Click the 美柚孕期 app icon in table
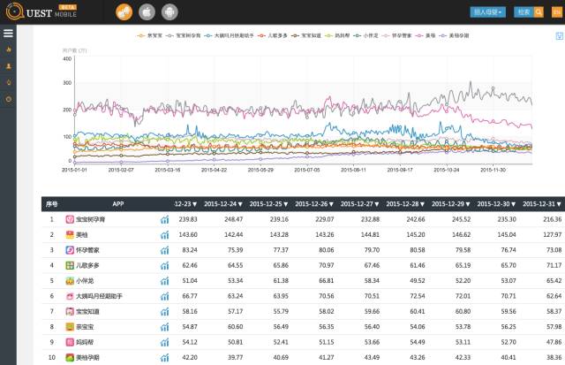Image resolution: width=565 pixels, height=365 pixels. coord(70,357)
